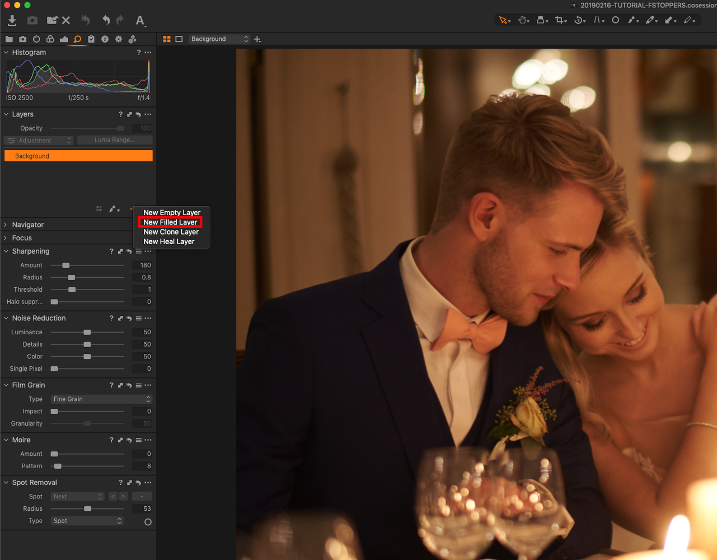The height and width of the screenshot is (560, 717).
Task: Select the Crop tool
Action: click(559, 20)
